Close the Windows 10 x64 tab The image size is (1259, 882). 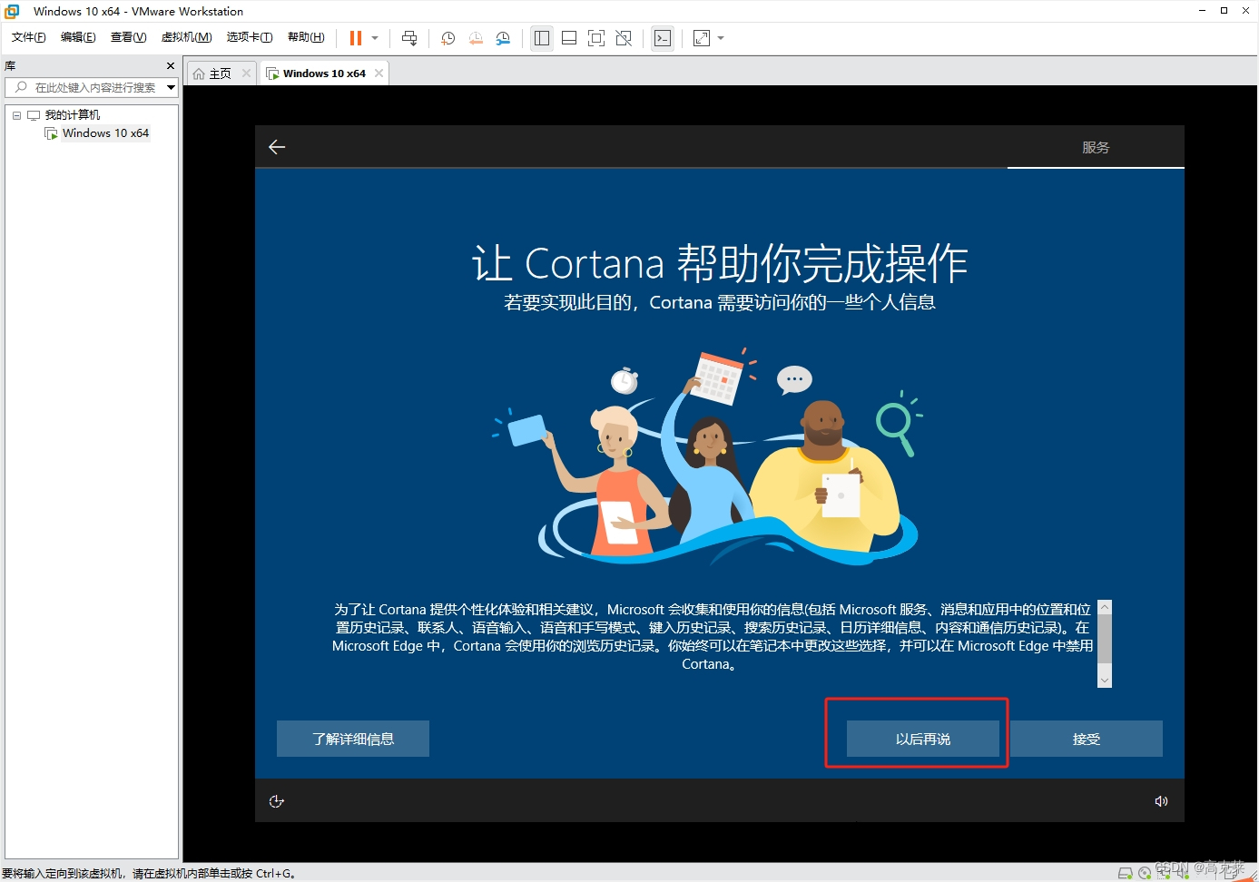(379, 73)
